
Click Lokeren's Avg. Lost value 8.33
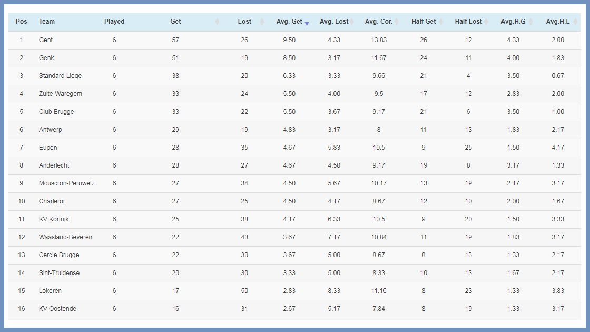[x=334, y=291]
